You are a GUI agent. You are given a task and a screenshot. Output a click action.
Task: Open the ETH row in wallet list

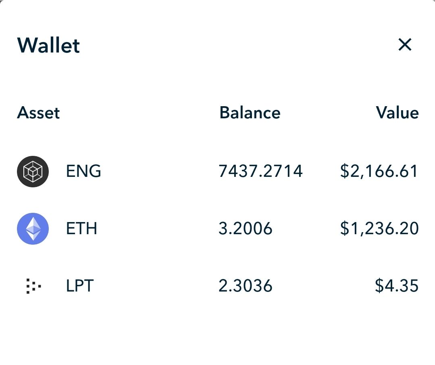[218, 229]
